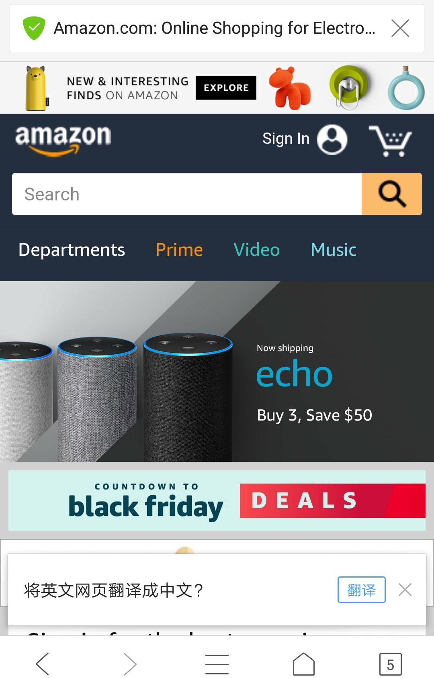Close the page title bar with X

tap(400, 28)
